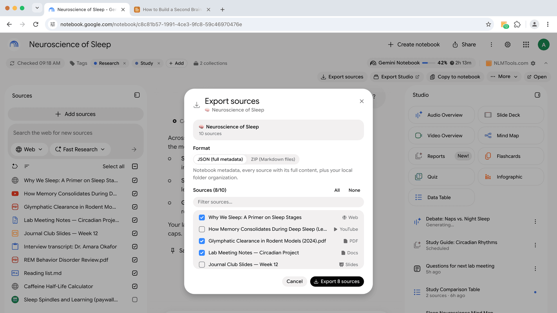Click the NLMTools.com gear icon
The image size is (557, 313).
click(x=533, y=63)
